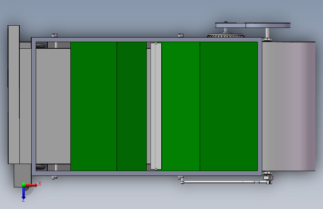Select the long horizontal rod below the frame
Screen dimensions: 323x209
click(x=225, y=182)
